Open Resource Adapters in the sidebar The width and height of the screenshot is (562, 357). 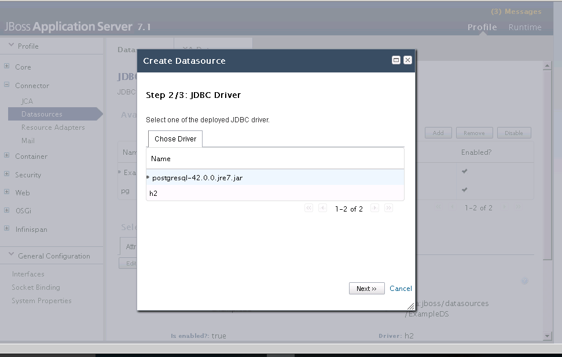click(x=53, y=128)
